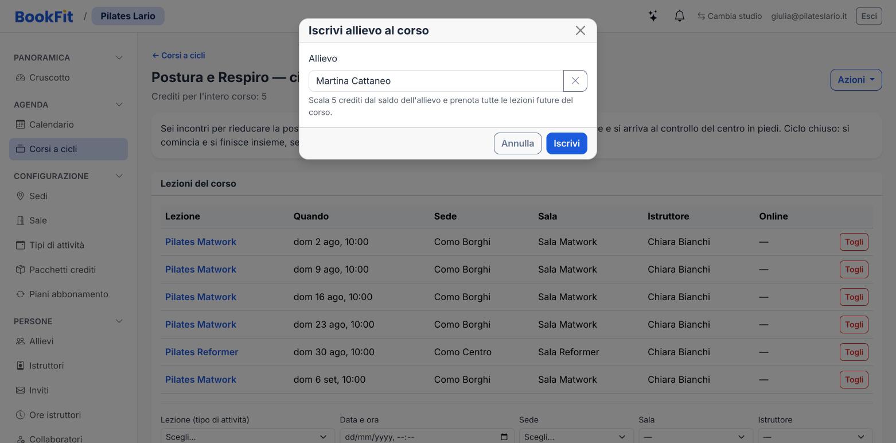Viewport: 896px width, 443px height.
Task: Click the Piani abbonamento cycle icon
Action: coord(20,294)
